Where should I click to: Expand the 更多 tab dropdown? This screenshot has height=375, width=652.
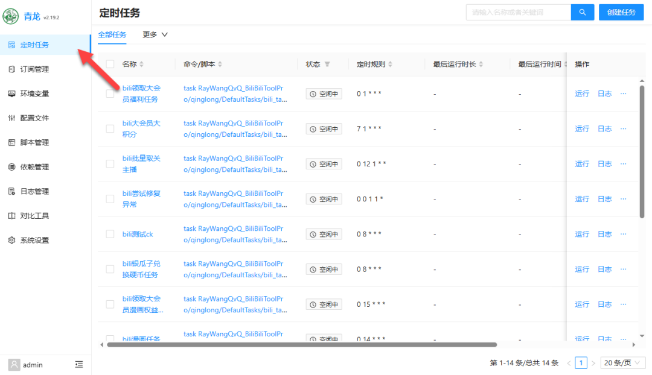tap(155, 34)
